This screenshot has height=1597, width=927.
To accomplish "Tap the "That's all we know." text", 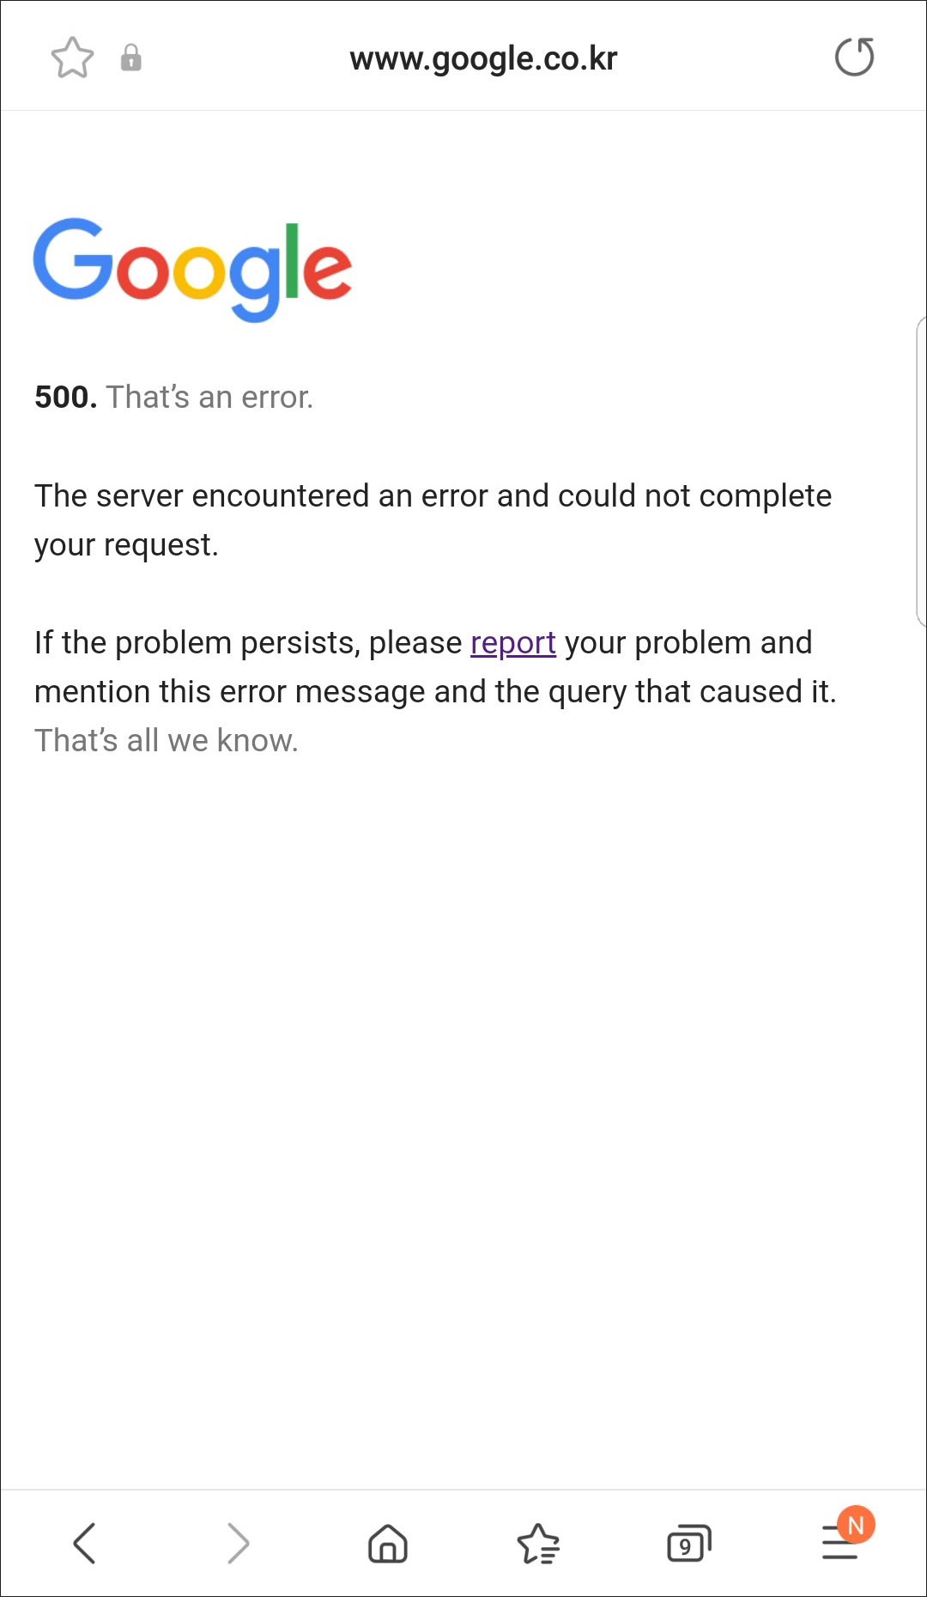I will point(167,740).
